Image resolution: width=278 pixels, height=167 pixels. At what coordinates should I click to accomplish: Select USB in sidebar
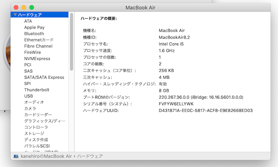(29, 96)
